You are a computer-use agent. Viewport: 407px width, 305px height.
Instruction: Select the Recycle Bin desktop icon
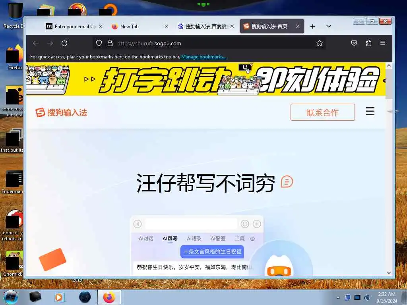coord(14,15)
